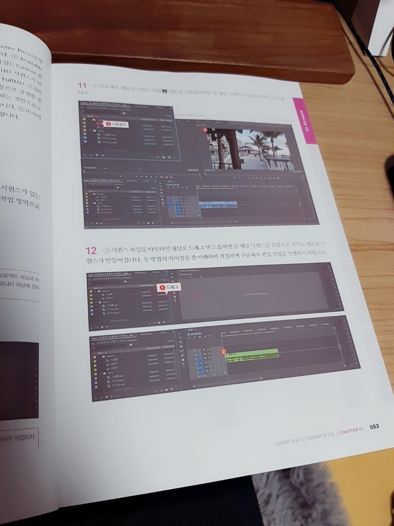Play the Program monitor in step 11 screenshot
394x526 pixels.
(256, 177)
